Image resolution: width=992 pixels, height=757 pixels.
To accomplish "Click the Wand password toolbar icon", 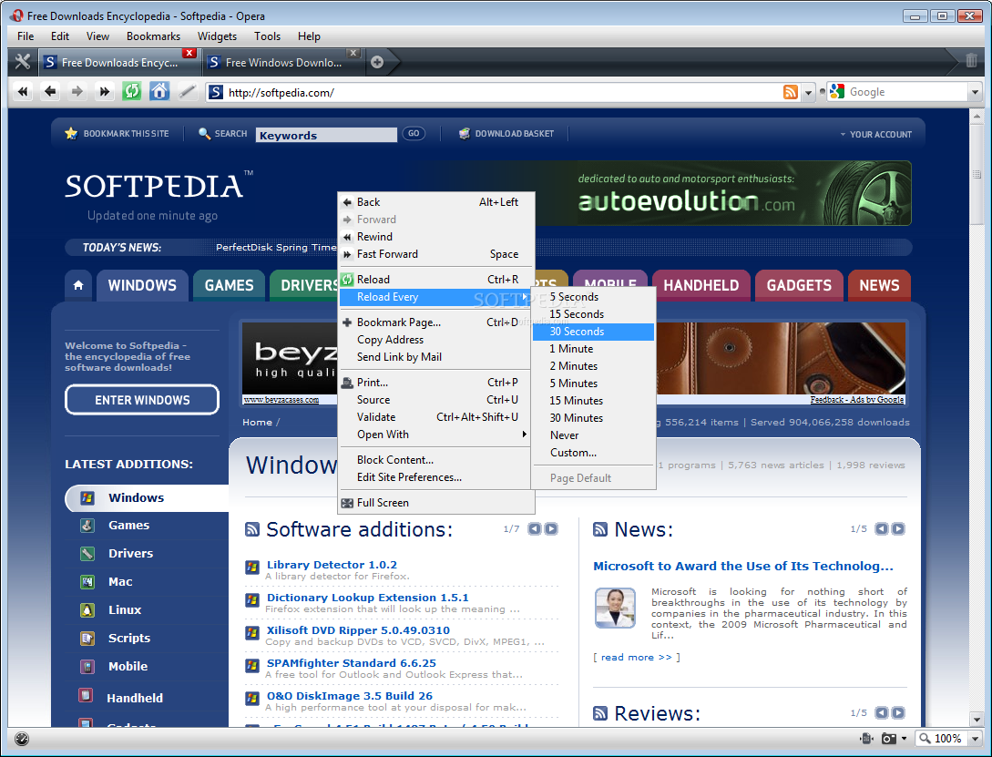I will 187,92.
